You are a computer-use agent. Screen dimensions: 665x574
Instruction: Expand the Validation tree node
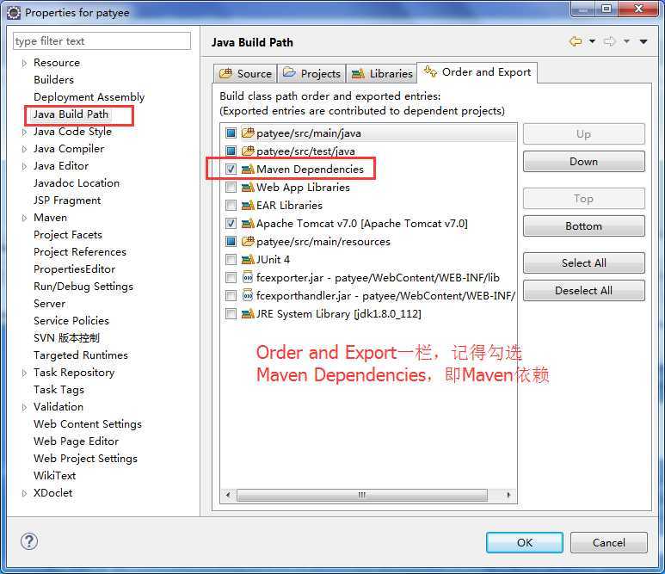tap(24, 407)
